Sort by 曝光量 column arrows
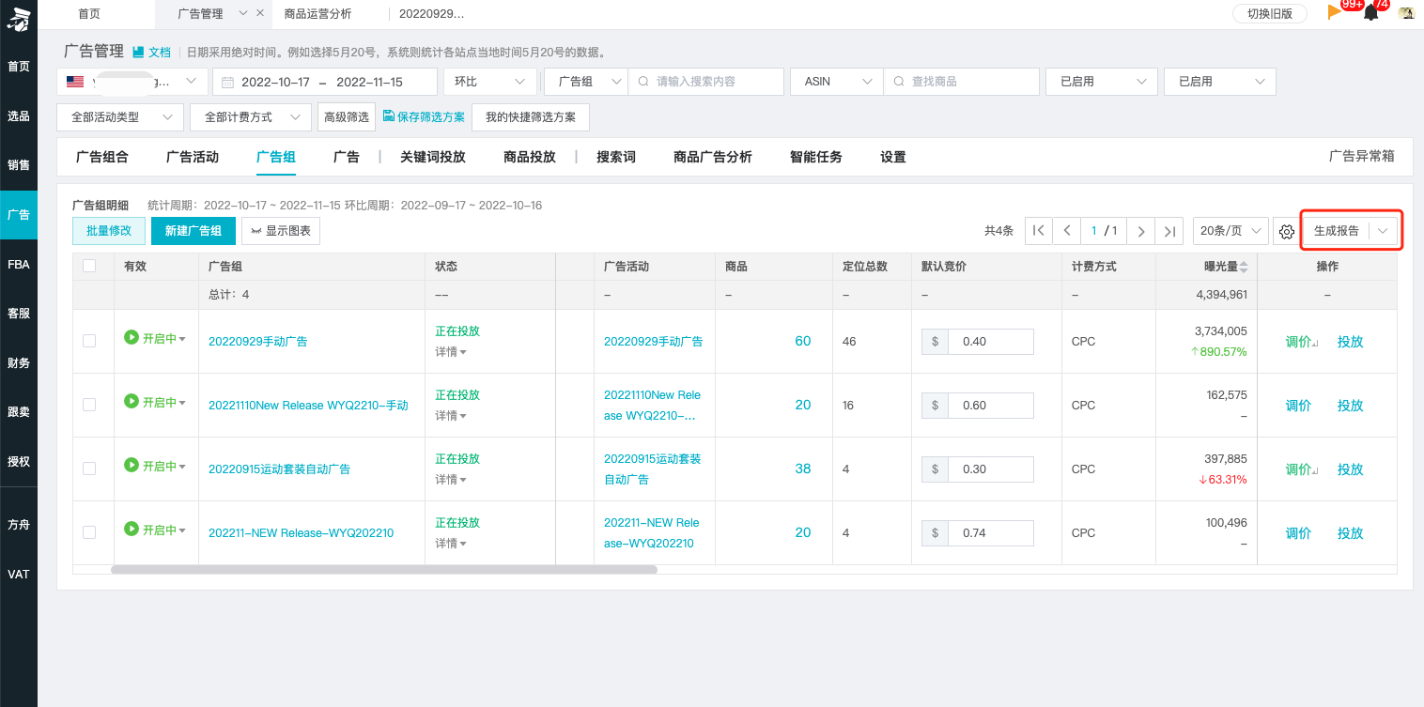Screen dimensions: 1424x707 (1244, 267)
